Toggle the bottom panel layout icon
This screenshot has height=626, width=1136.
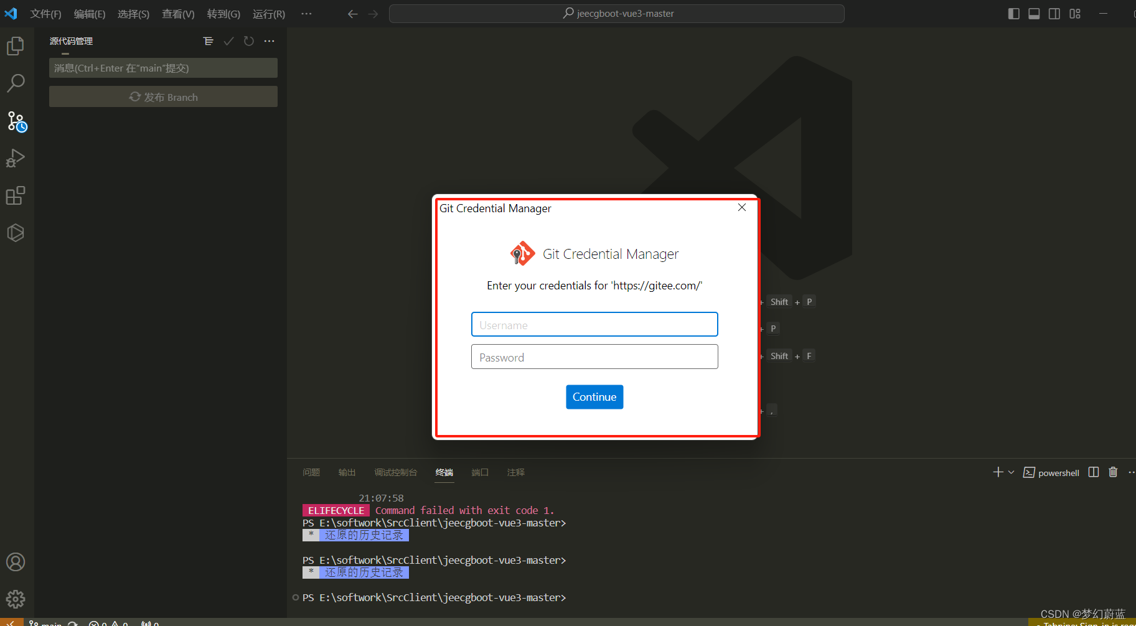[x=1034, y=14]
